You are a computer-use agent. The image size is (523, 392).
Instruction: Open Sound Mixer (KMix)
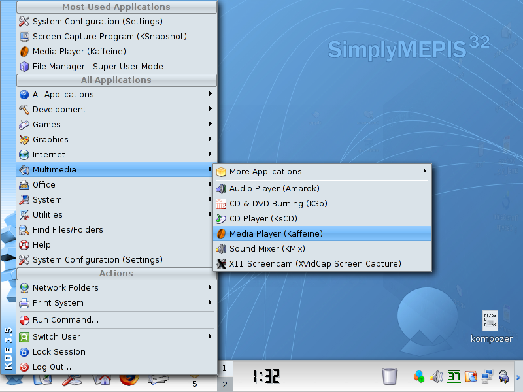(267, 248)
